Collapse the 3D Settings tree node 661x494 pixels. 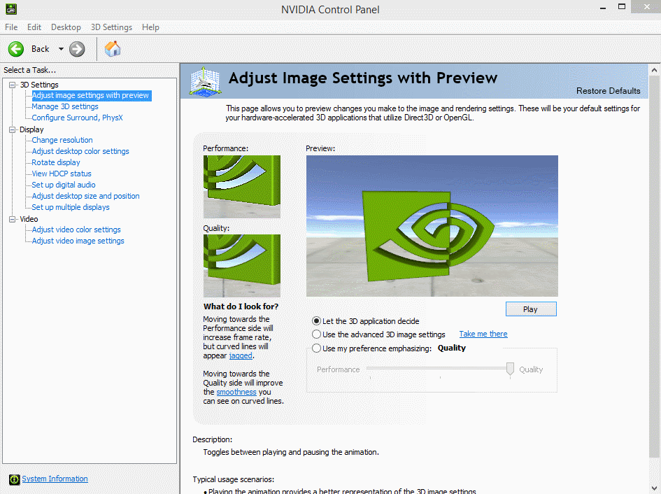click(x=12, y=85)
